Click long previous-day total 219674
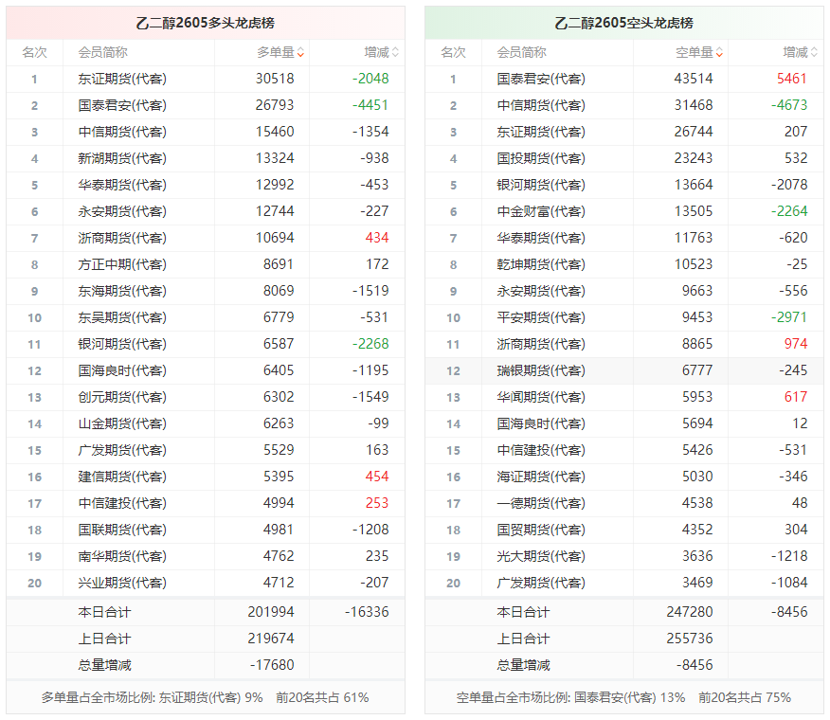 pyautogui.click(x=271, y=639)
